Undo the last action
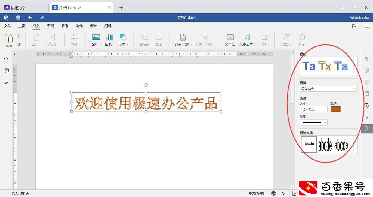This screenshot has height=197, width=373. (30, 17)
